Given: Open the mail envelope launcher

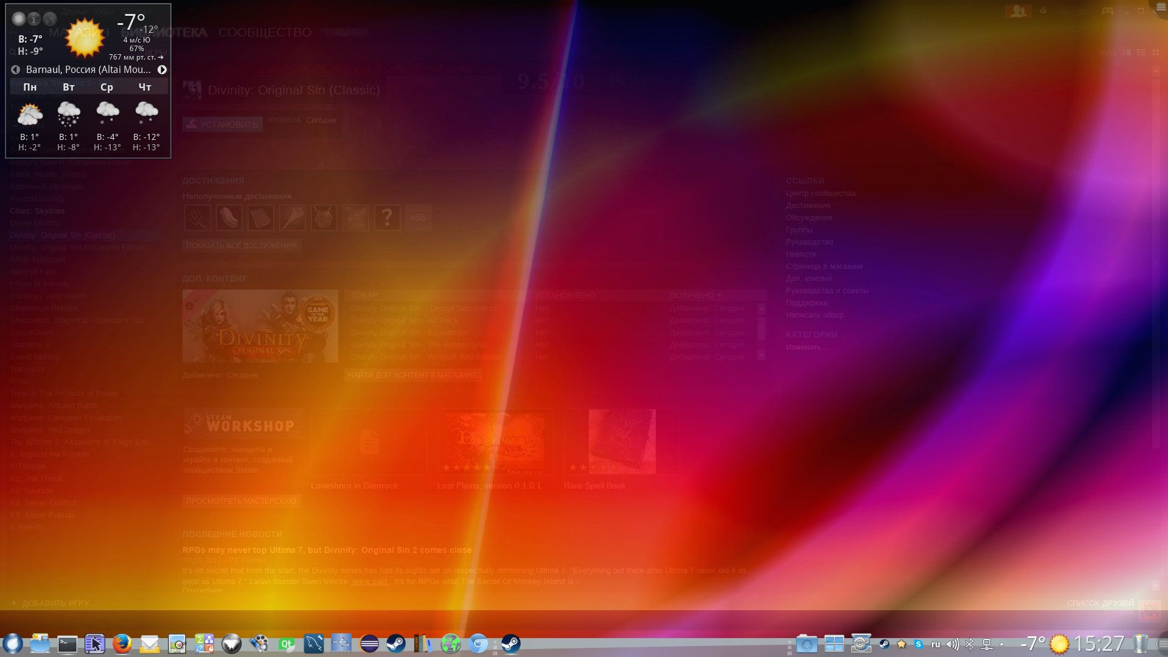Looking at the screenshot, I should [x=150, y=644].
